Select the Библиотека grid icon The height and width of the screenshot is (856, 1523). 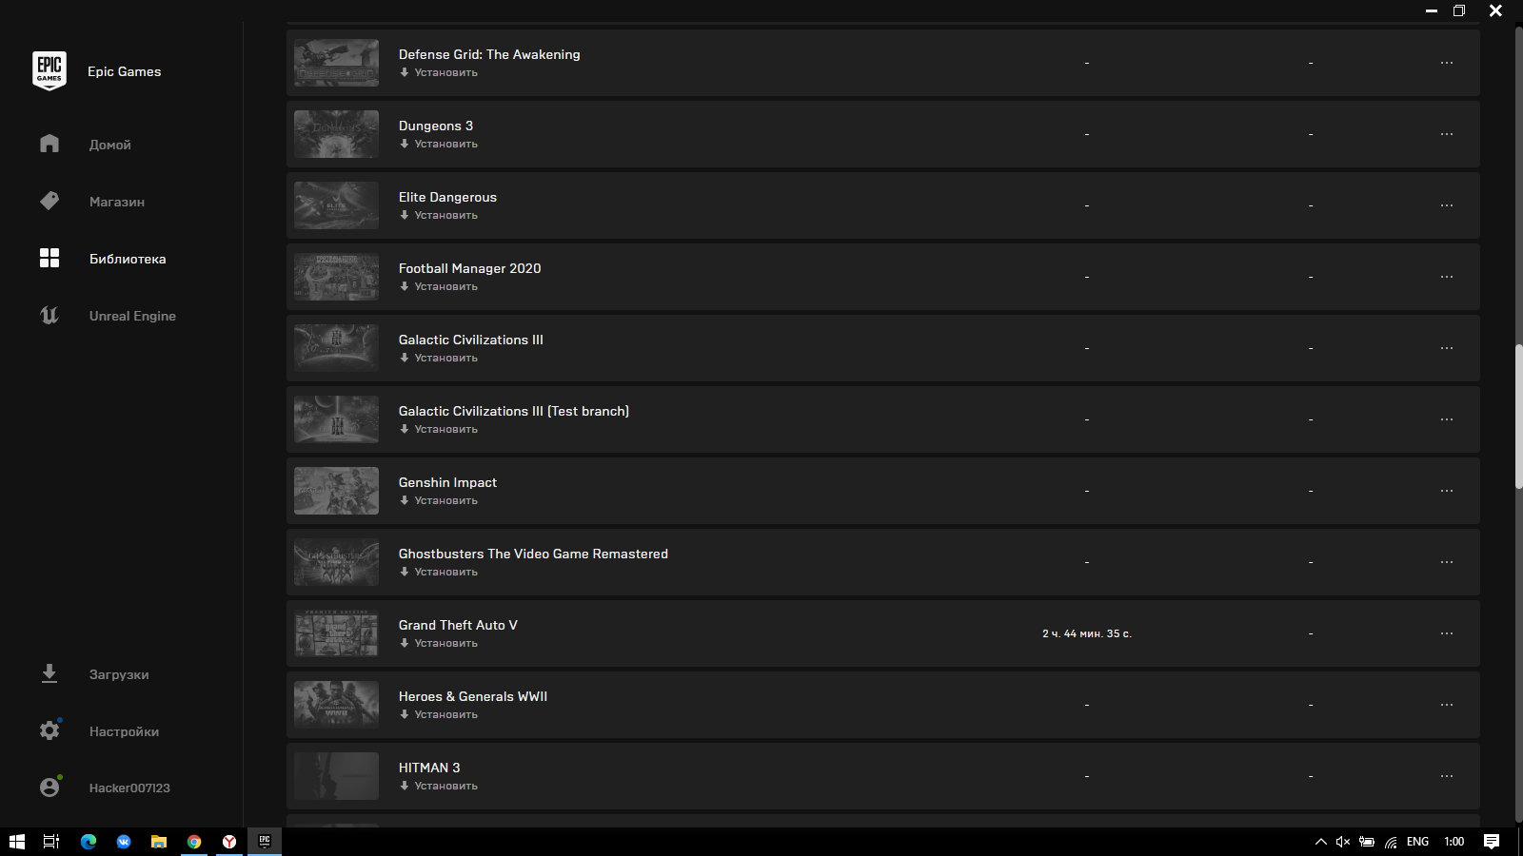coord(49,258)
